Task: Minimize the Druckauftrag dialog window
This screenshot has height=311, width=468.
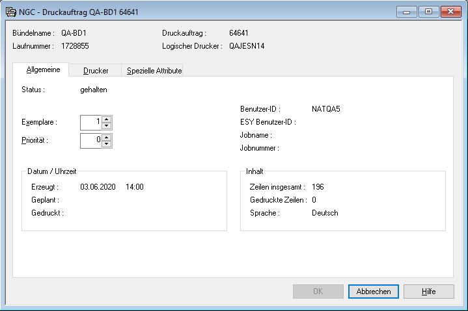Action: [x=409, y=12]
